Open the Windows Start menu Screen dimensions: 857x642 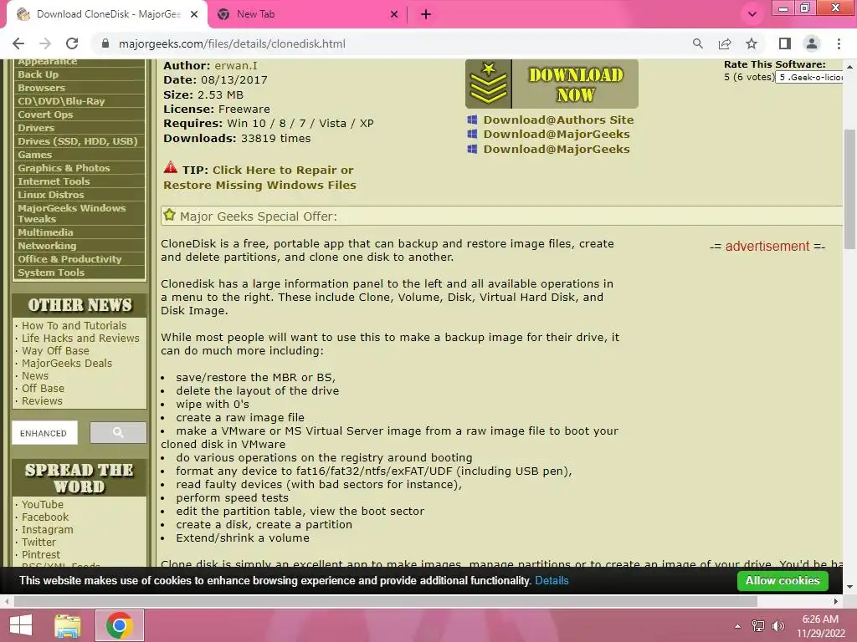pos(21,625)
